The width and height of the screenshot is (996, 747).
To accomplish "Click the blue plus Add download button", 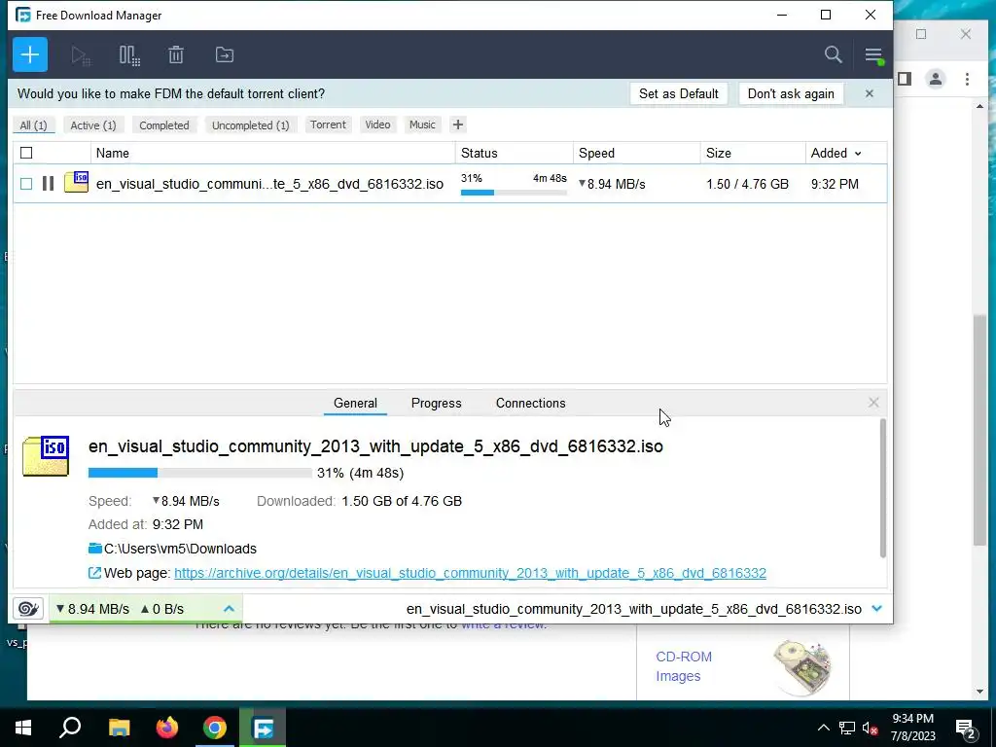I will click(30, 54).
